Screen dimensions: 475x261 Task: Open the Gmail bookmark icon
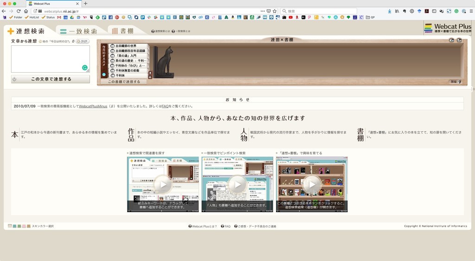(x=59, y=17)
